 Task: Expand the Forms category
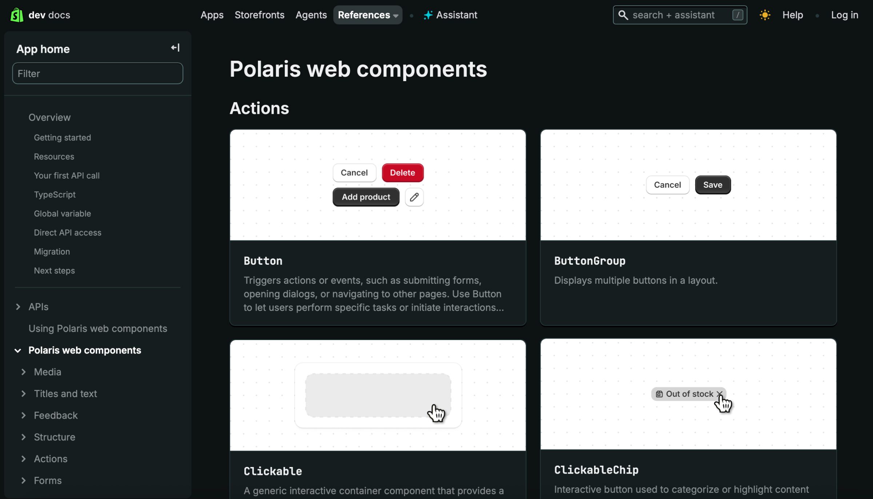24,481
